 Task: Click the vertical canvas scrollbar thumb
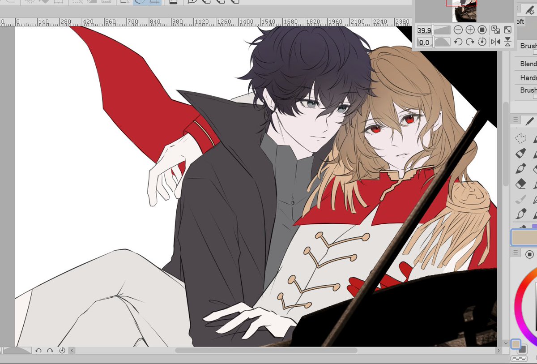(506, 144)
